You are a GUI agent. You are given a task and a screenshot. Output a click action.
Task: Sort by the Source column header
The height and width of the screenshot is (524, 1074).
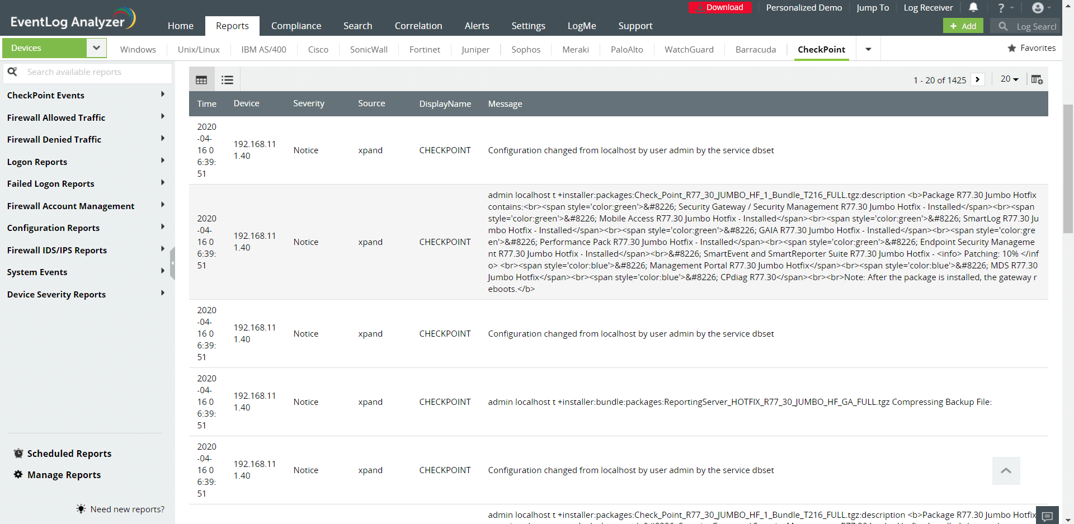tap(371, 103)
